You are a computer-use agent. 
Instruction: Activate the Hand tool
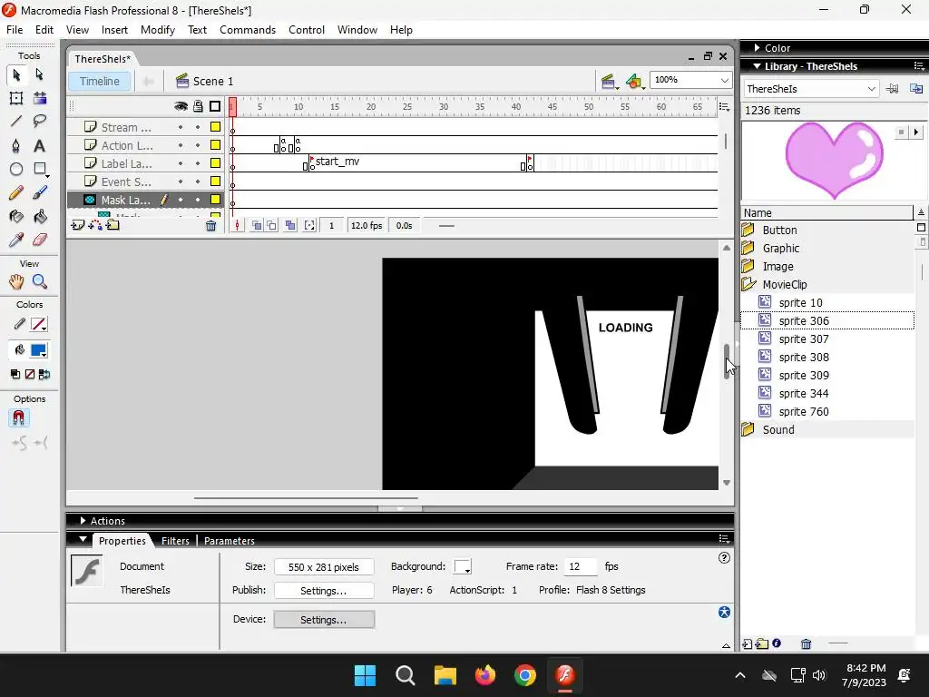coord(16,282)
